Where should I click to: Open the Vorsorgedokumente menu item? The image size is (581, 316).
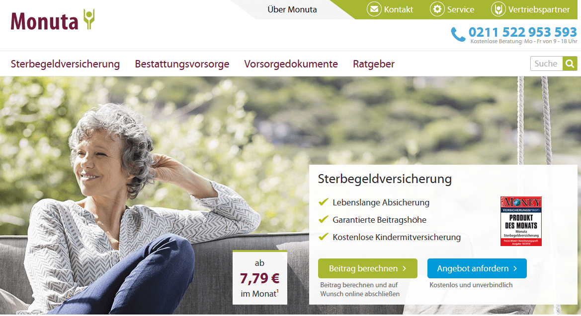tap(291, 64)
